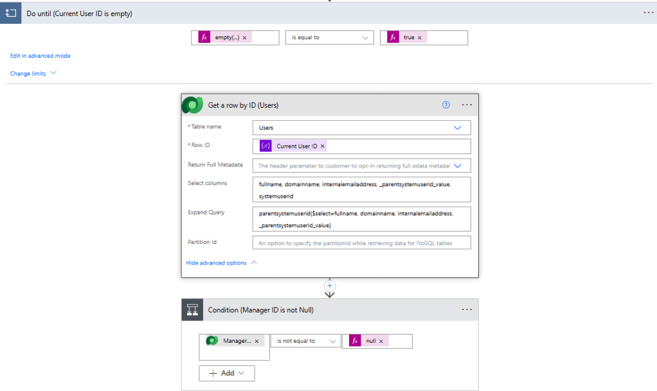This screenshot has height=391, width=657.
Task: Click the Add button in Condition
Action: coord(227,373)
